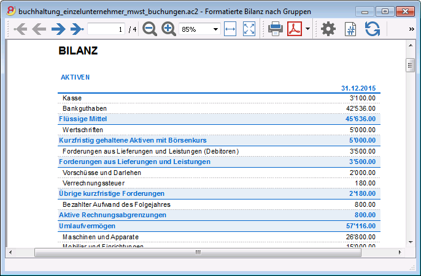Export report as PDF
The image size is (421, 276).
(295, 29)
